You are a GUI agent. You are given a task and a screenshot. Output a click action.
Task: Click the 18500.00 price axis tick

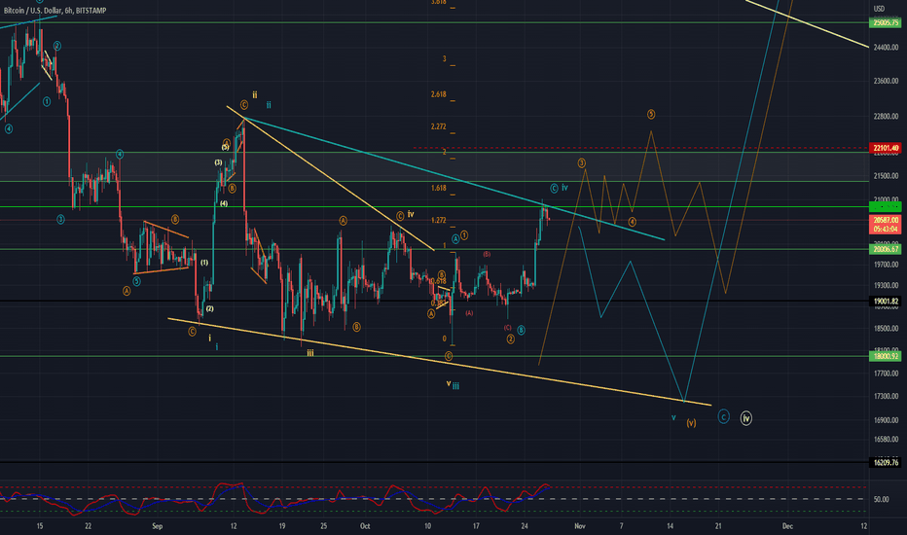(x=886, y=329)
